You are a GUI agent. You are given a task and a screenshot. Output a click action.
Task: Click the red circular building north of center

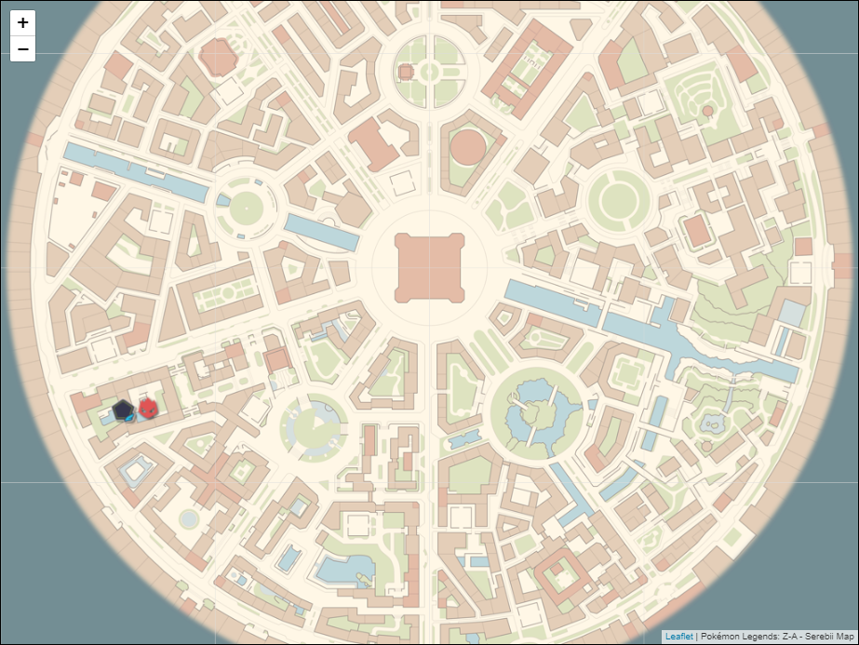tap(467, 147)
